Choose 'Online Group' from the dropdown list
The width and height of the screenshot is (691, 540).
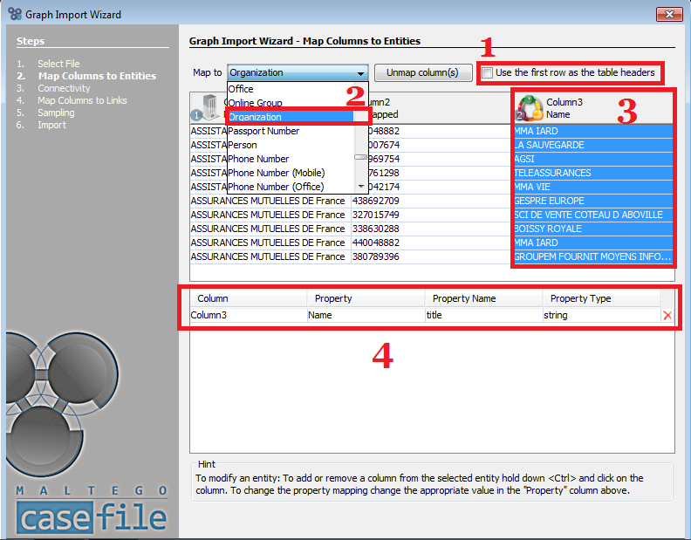(x=291, y=103)
